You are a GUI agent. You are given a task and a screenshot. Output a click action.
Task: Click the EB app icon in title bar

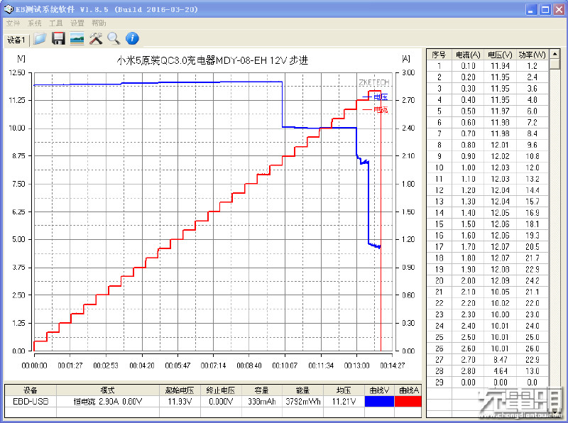9,9
